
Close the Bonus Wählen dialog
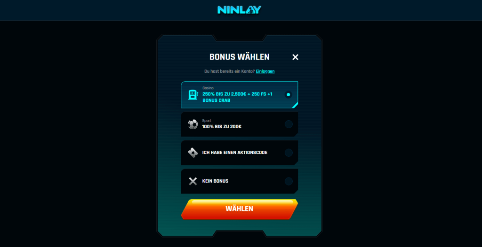(x=295, y=57)
